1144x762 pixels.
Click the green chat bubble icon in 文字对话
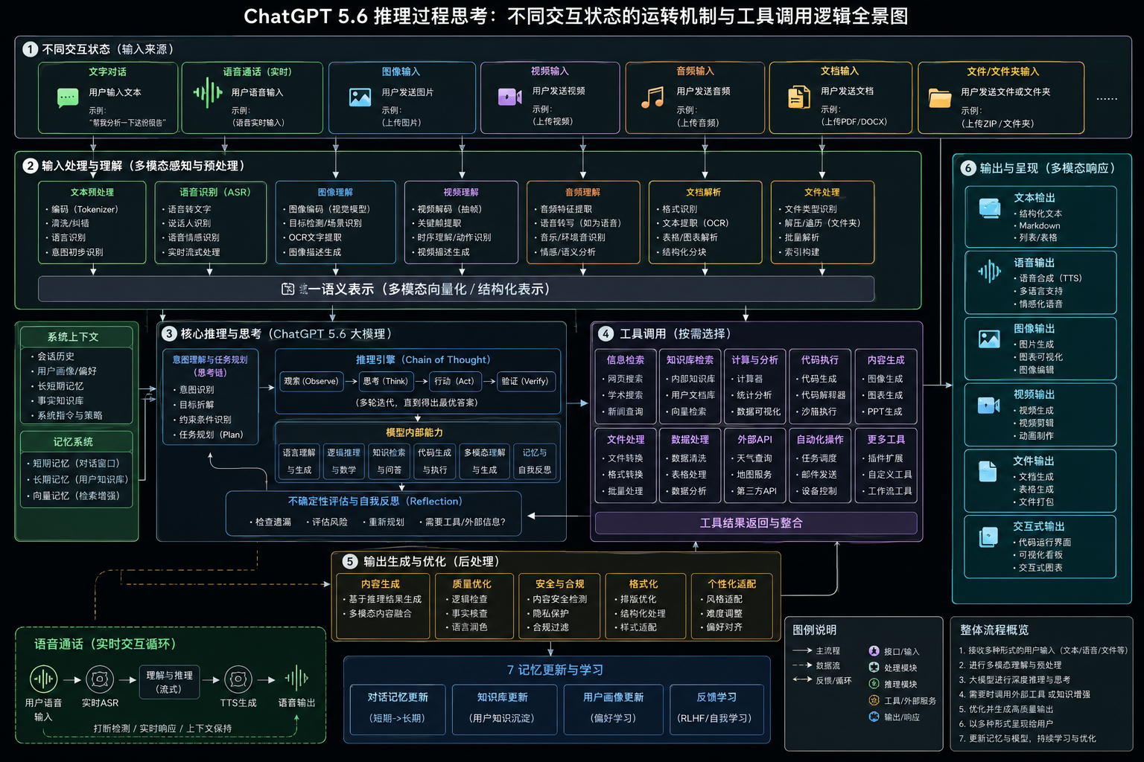click(68, 97)
